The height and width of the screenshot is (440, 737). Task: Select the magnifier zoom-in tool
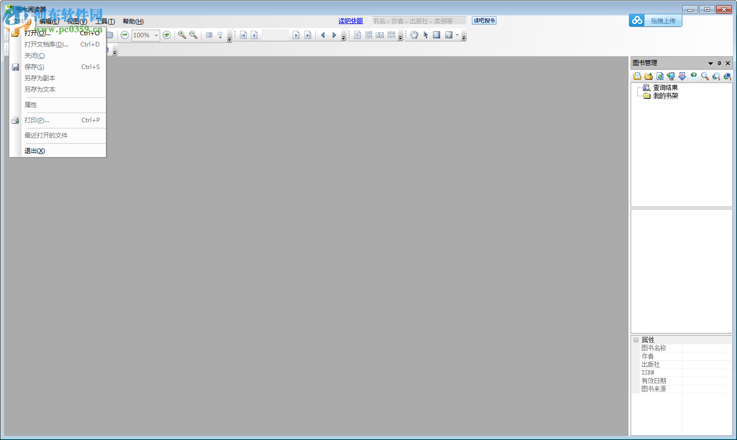(x=182, y=35)
